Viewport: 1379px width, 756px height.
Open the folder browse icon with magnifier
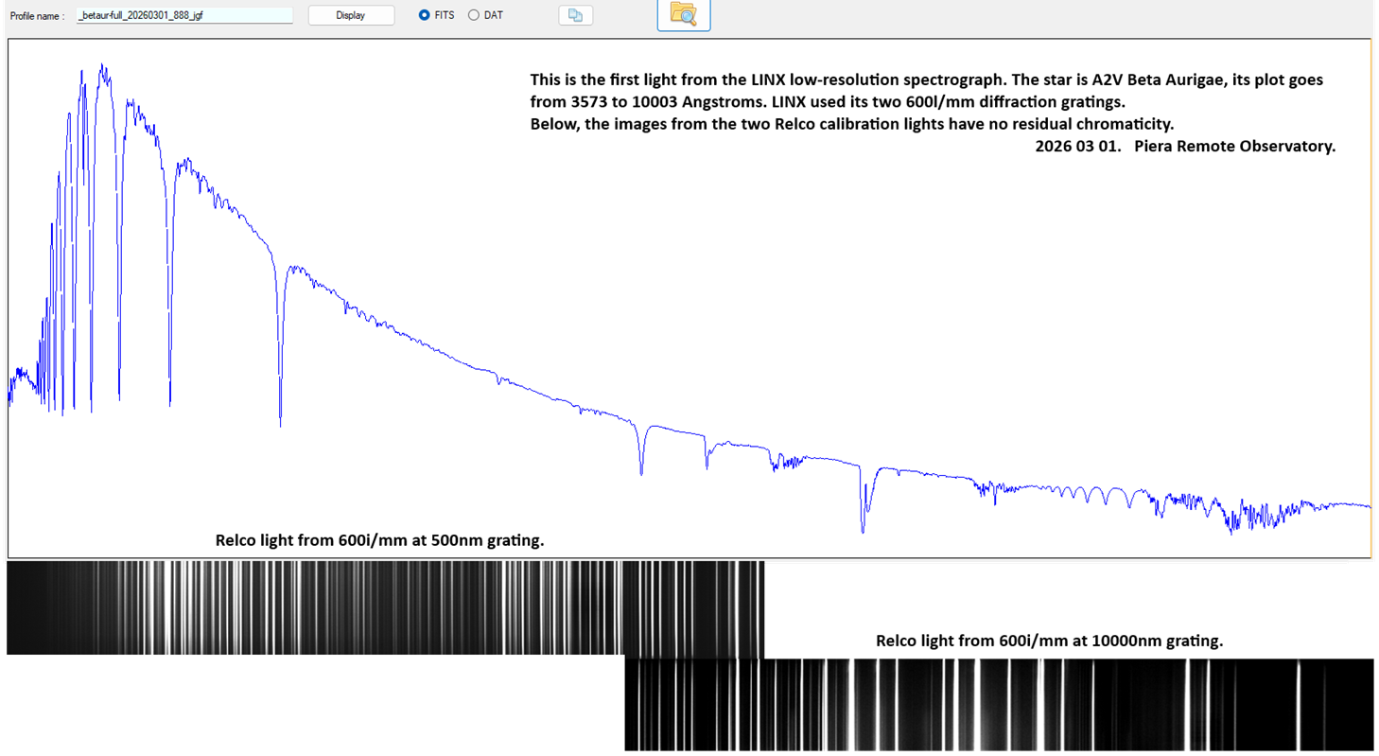[683, 14]
